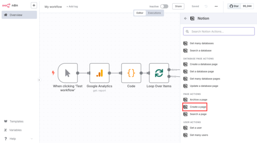Click the get: report subtitle
This screenshot has height=144, width=257.
click(100, 91)
